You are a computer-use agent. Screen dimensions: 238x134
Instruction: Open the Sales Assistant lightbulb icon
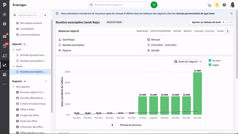tap(217, 5)
